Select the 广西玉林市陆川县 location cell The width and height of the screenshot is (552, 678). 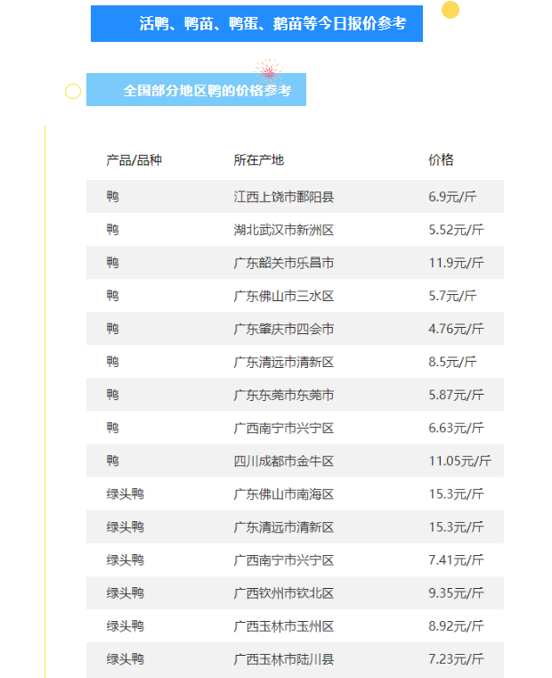[283, 659]
